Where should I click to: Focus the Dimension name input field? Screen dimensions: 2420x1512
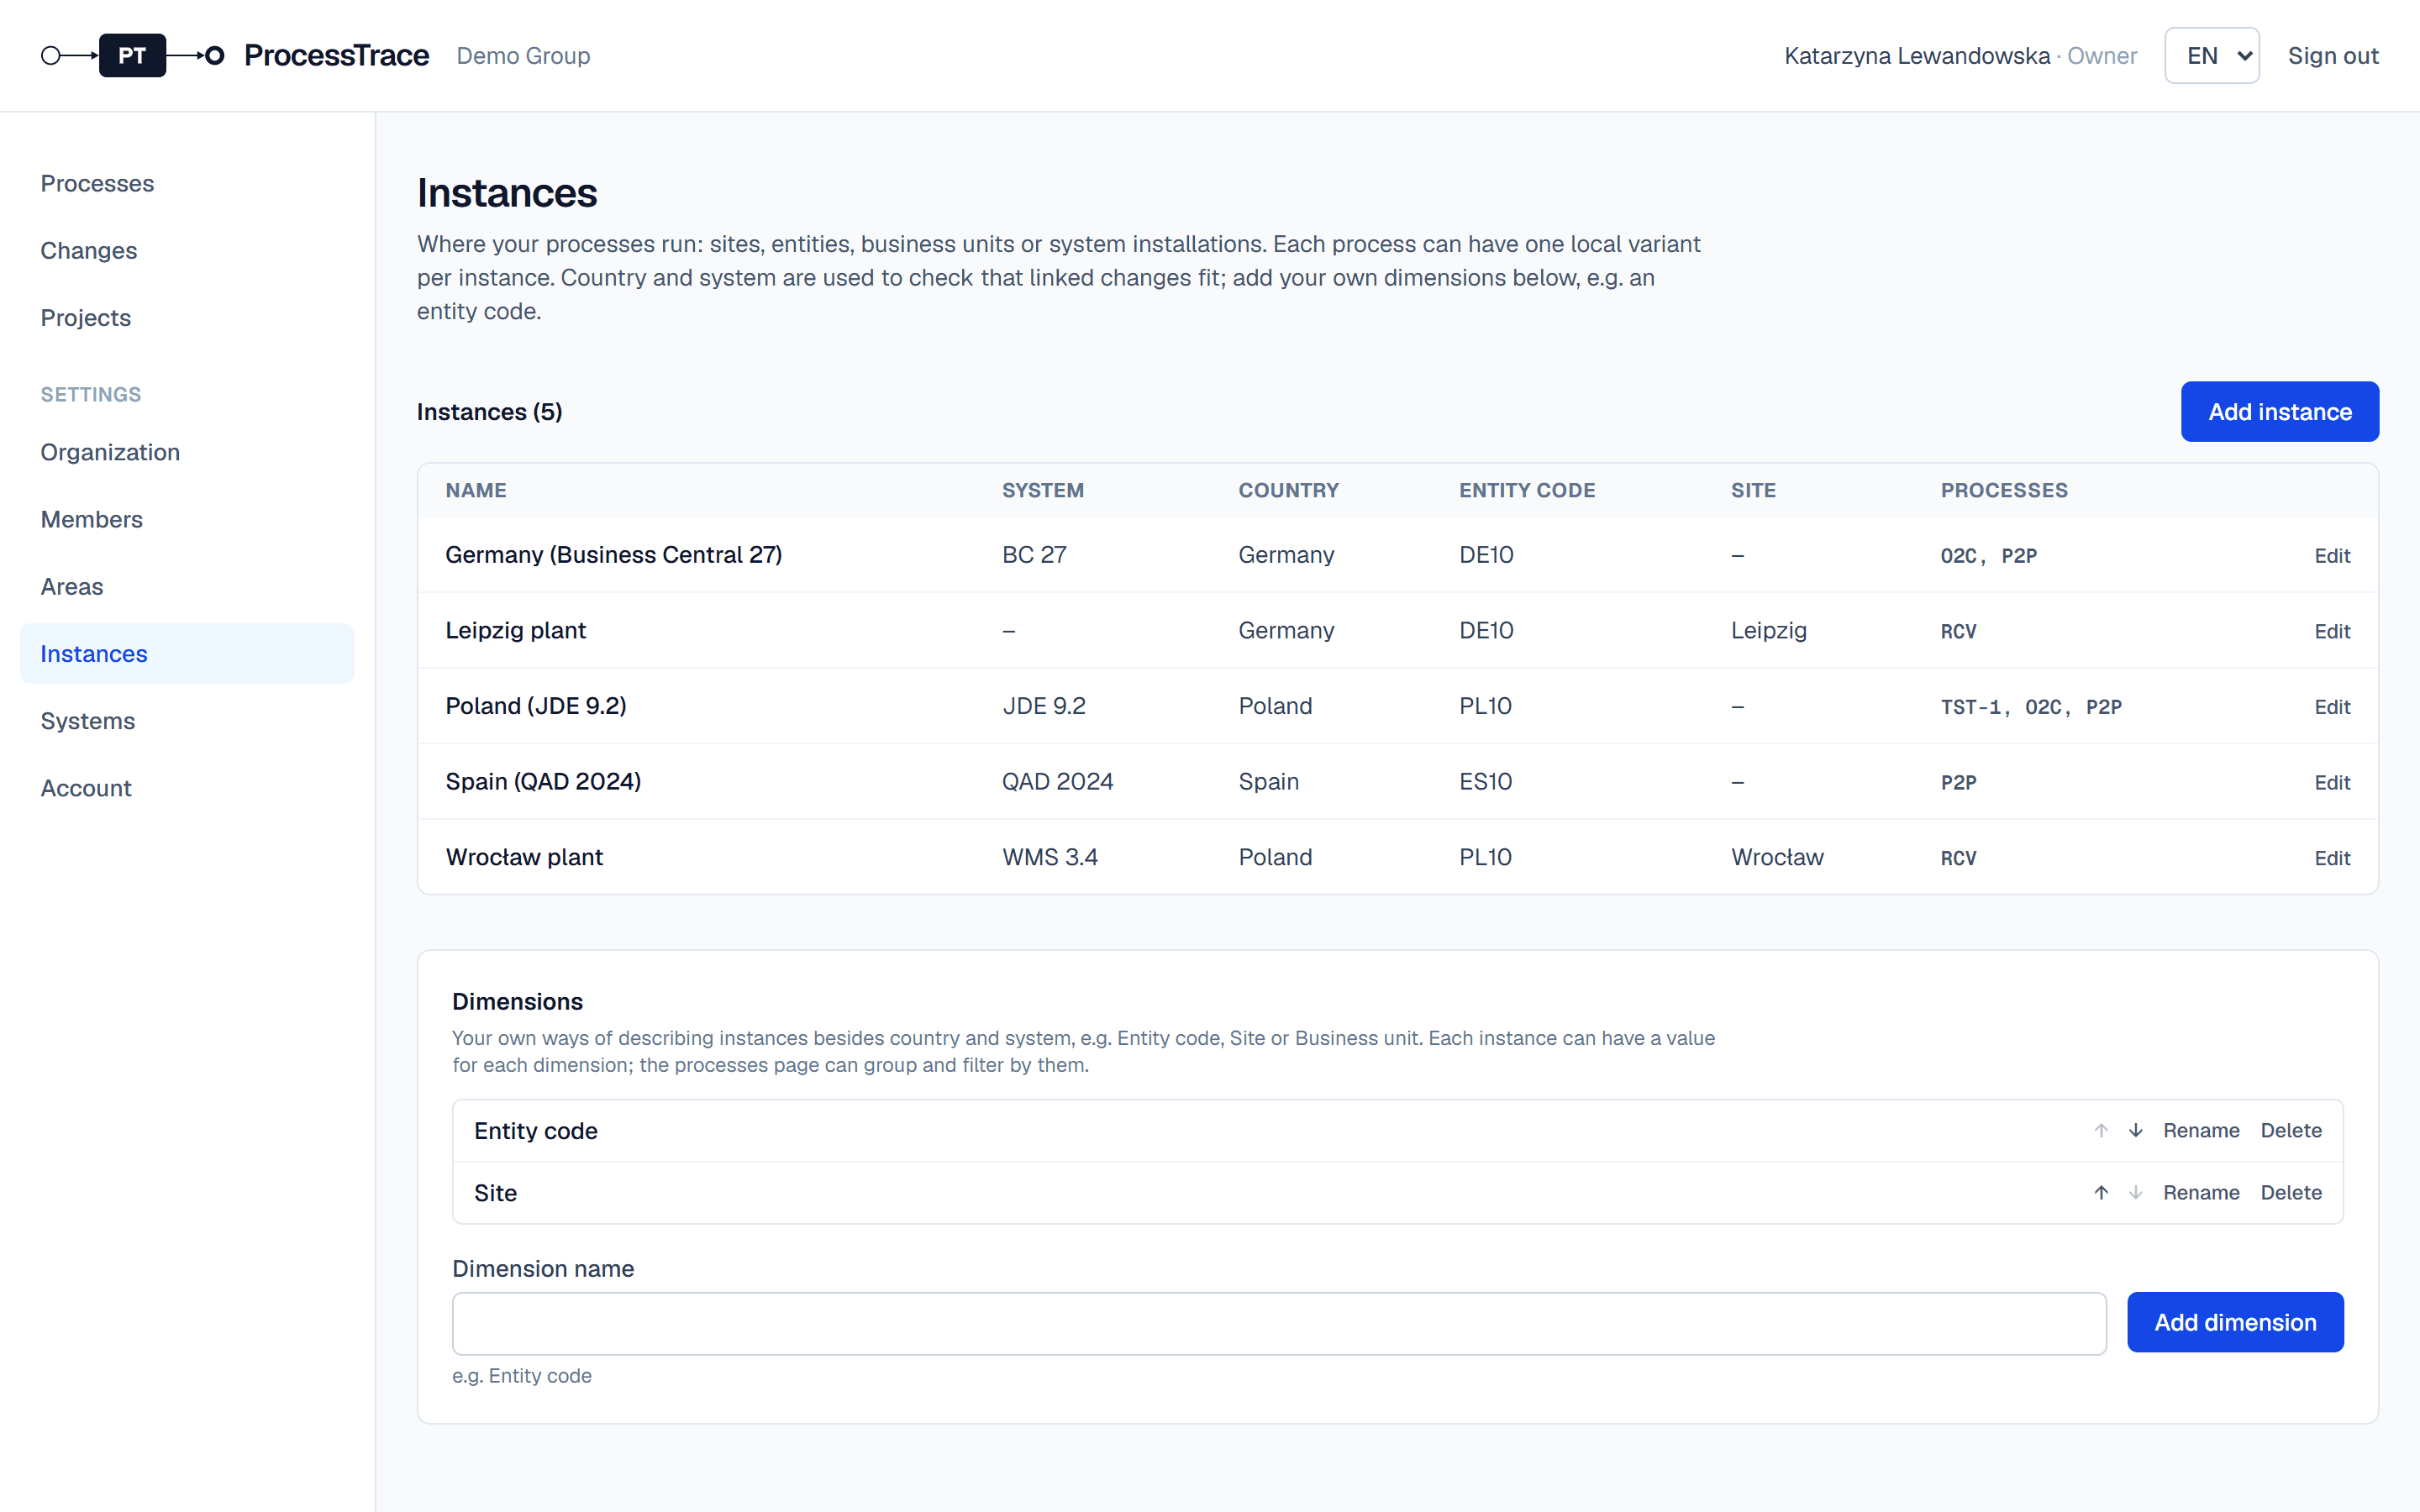[1279, 1324]
